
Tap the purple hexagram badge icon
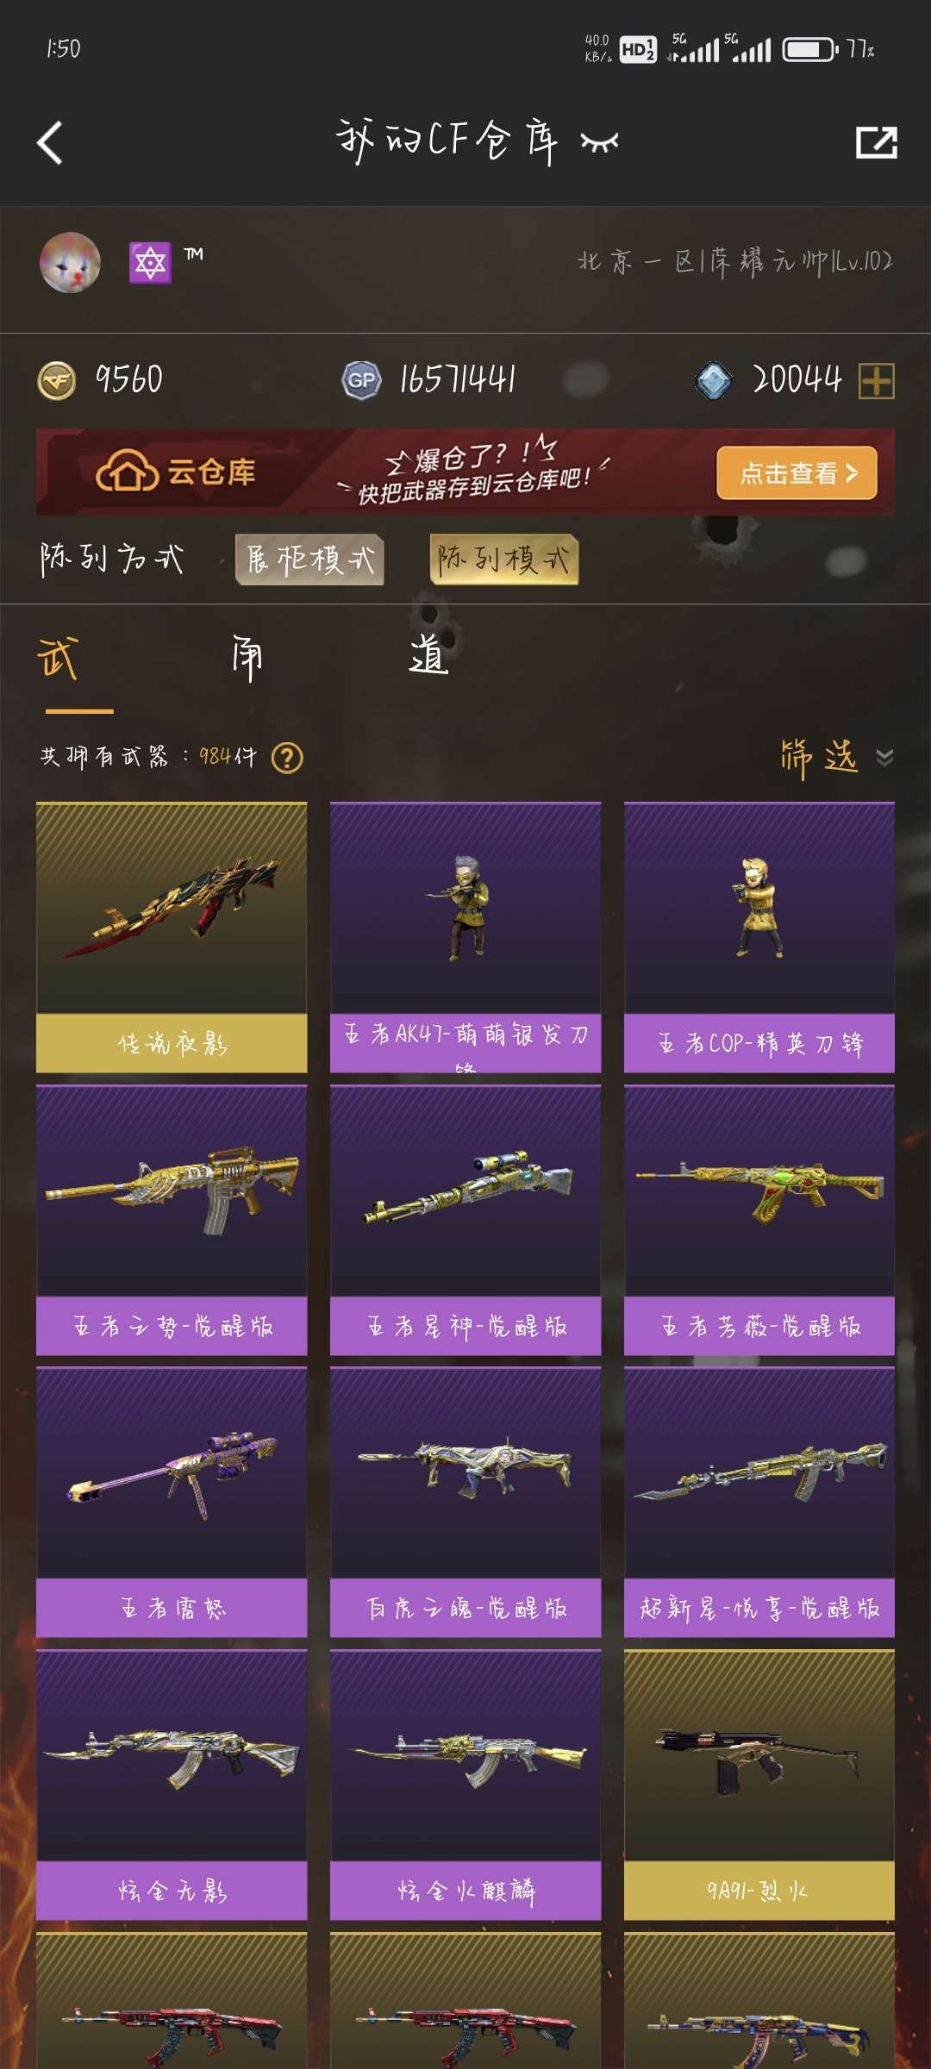pyautogui.click(x=150, y=262)
